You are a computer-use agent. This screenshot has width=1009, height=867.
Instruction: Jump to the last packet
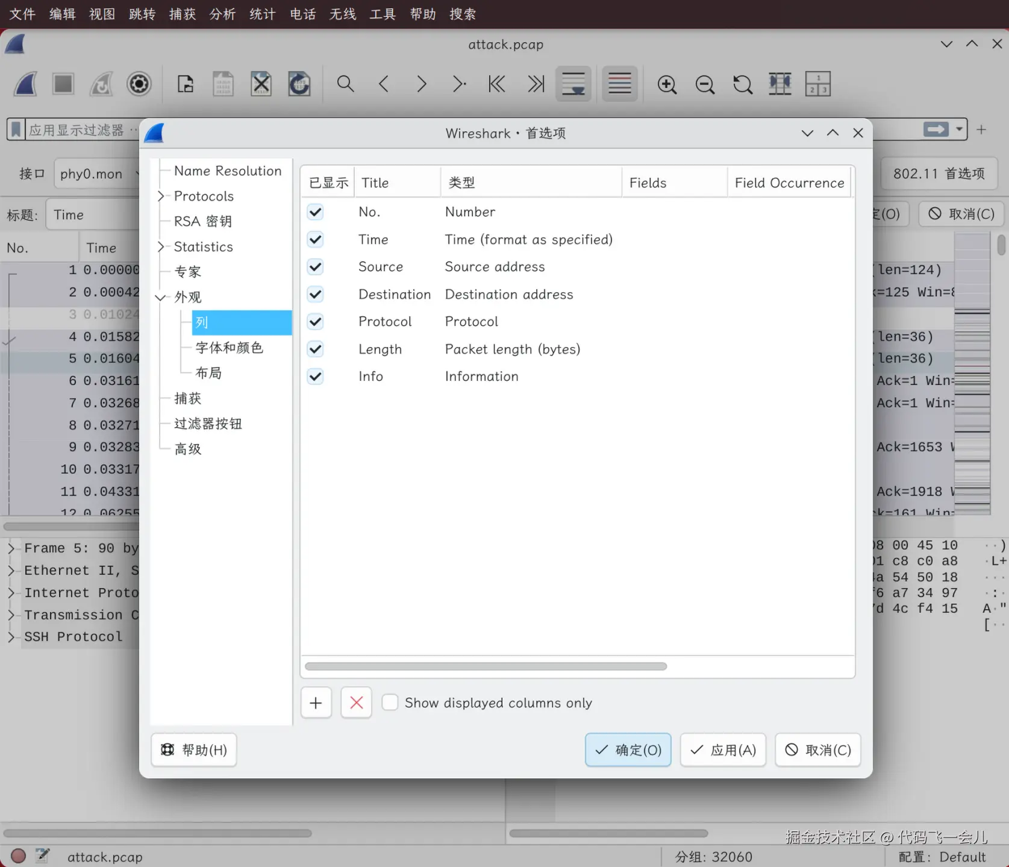tap(536, 84)
